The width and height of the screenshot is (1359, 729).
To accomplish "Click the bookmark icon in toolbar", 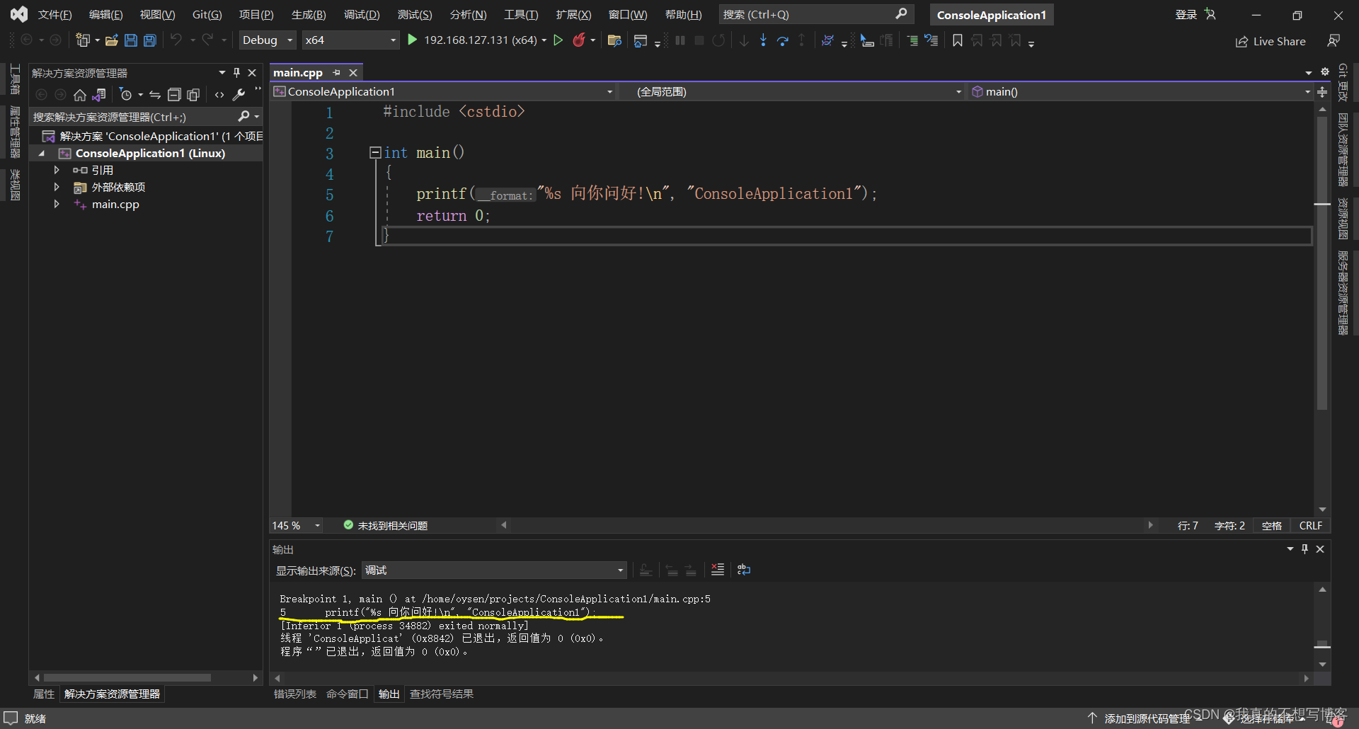I will pos(957,40).
